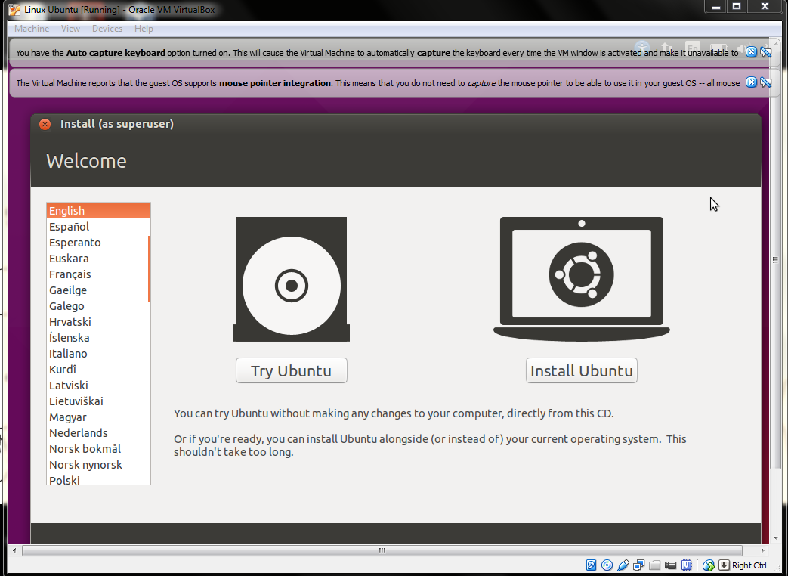
Task: Click the hard disk activity status icon
Action: [x=591, y=565]
